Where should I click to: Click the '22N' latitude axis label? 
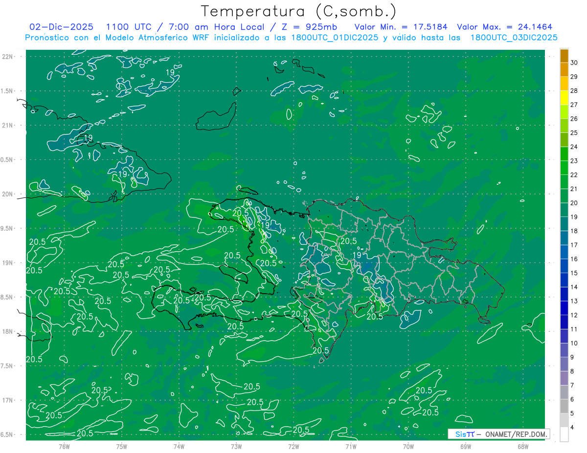pos(8,56)
